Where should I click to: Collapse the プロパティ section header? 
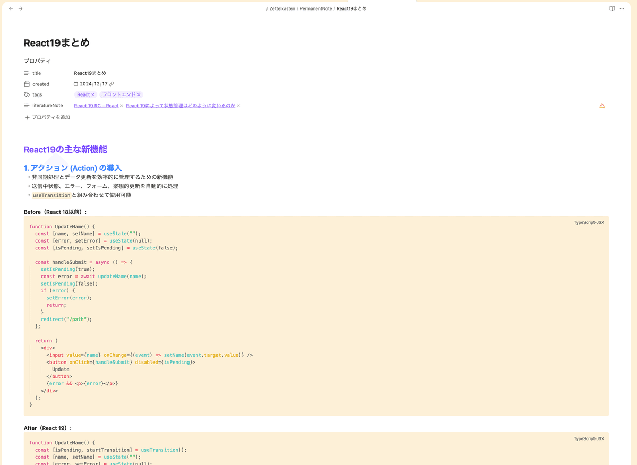tap(37, 61)
